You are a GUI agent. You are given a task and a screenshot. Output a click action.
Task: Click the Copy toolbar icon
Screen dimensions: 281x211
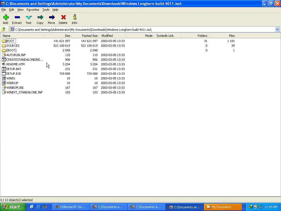pyautogui.click(x=40, y=17)
